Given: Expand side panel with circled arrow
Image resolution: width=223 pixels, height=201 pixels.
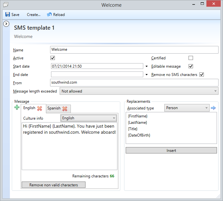Looking at the screenshot, I should (6, 24).
